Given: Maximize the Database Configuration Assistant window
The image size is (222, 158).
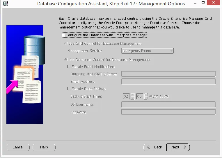Looking at the screenshot, I should (203, 3).
